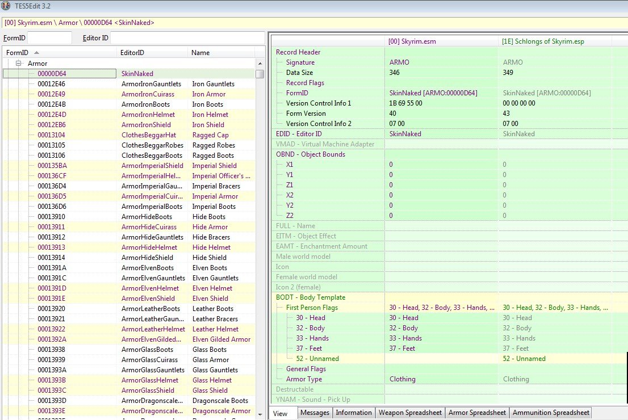628x420 pixels.
Task: Select the First Person Flags row label
Action: click(x=312, y=308)
